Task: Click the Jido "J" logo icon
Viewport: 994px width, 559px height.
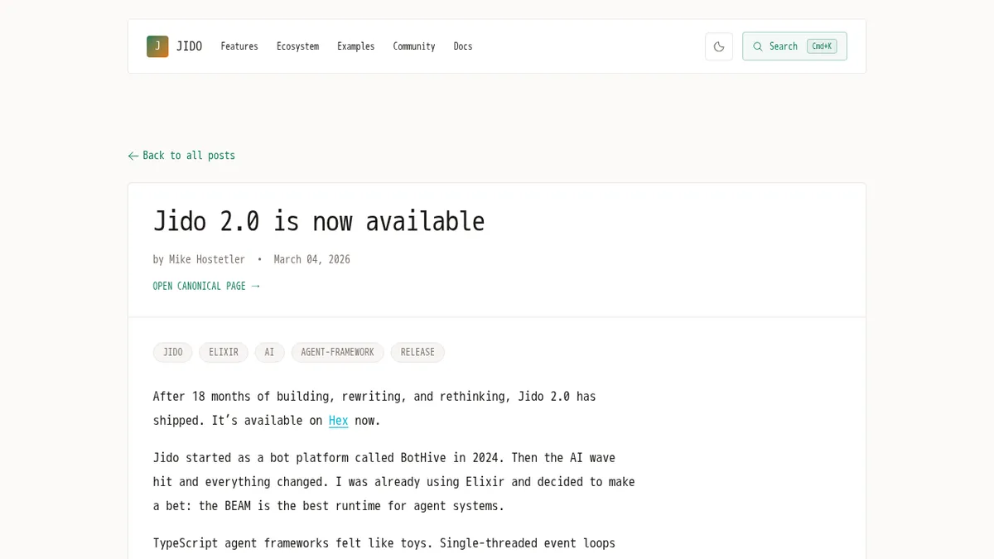Action: (157, 46)
